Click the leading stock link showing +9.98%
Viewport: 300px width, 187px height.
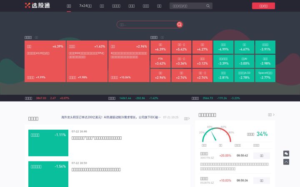click(x=78, y=77)
